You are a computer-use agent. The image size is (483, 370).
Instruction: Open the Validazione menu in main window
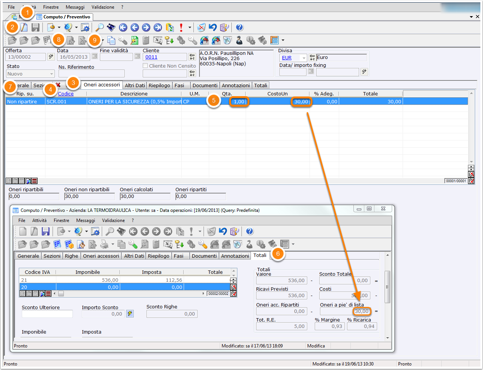(x=103, y=7)
